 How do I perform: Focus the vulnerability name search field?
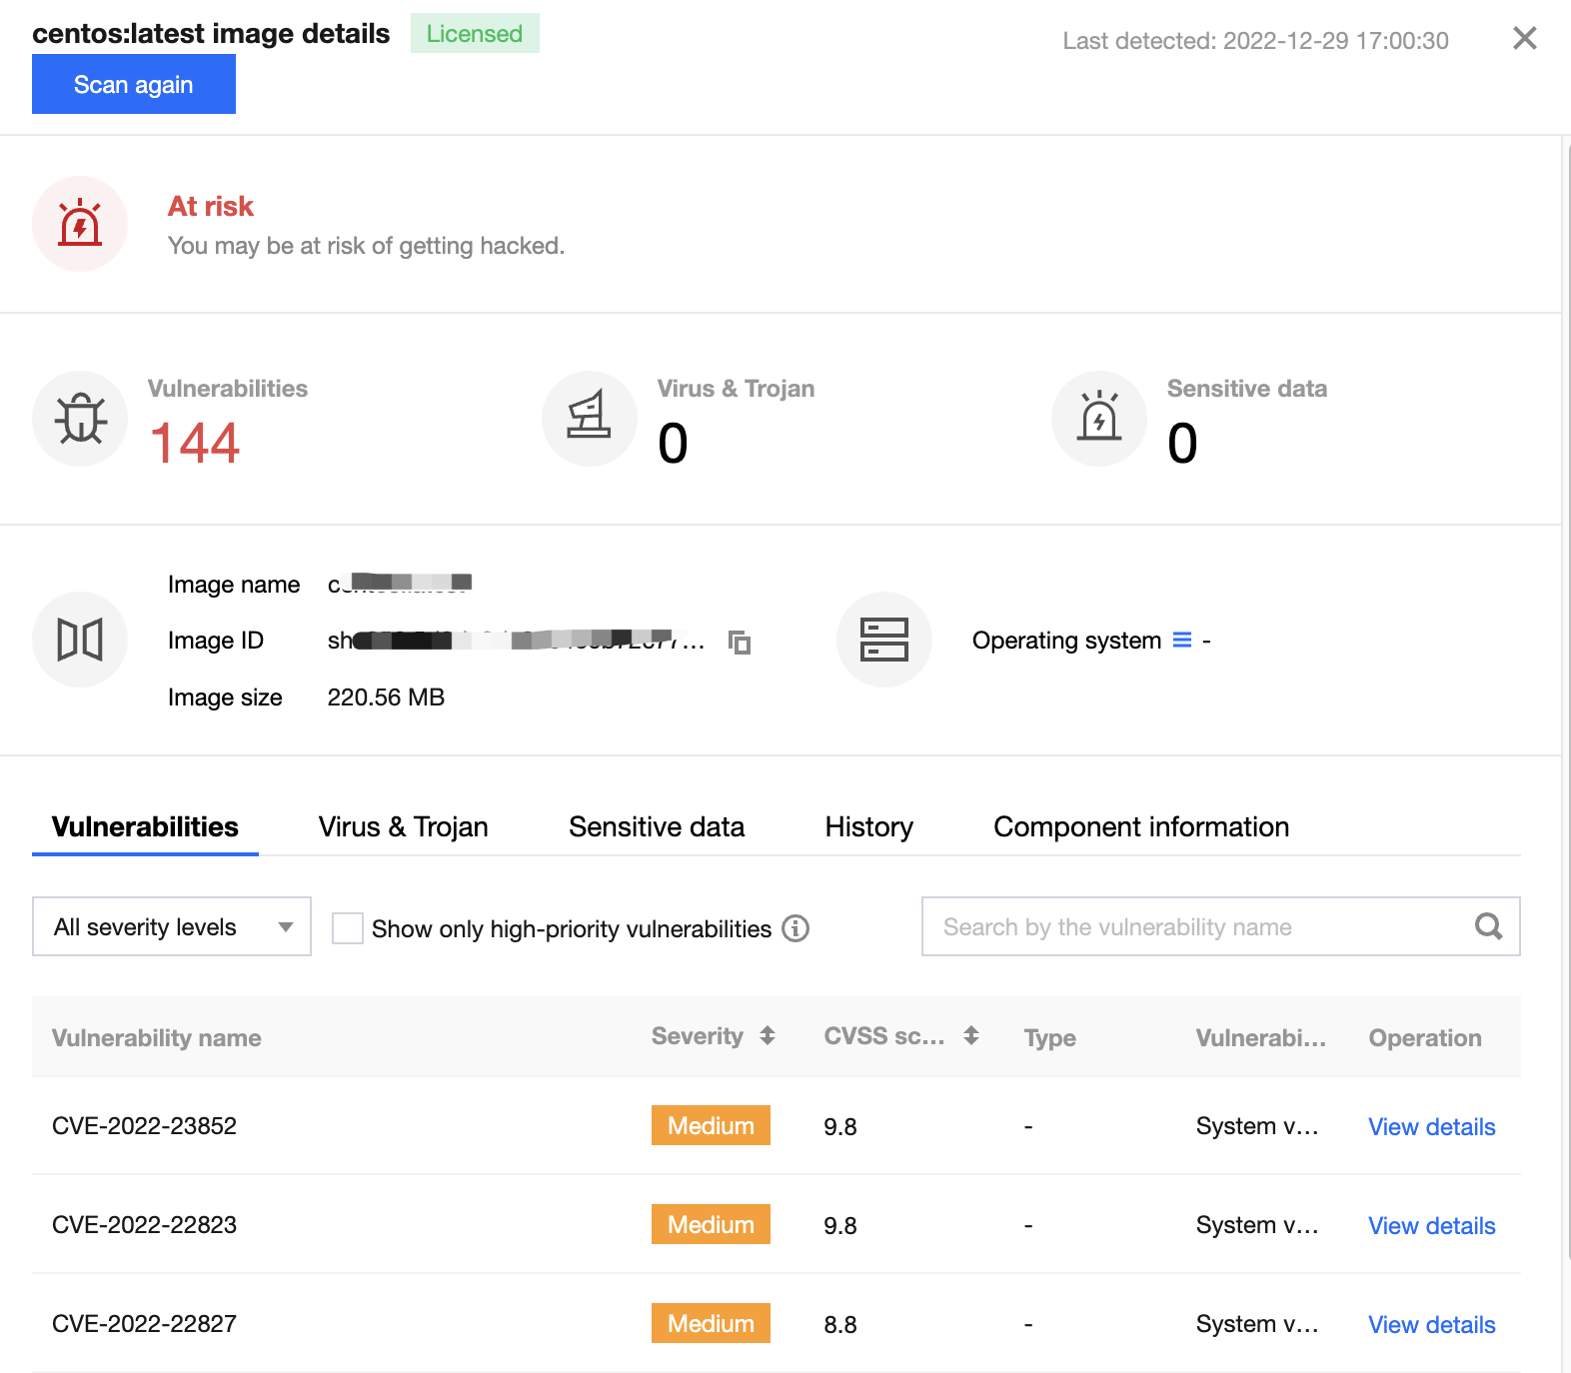1199,927
